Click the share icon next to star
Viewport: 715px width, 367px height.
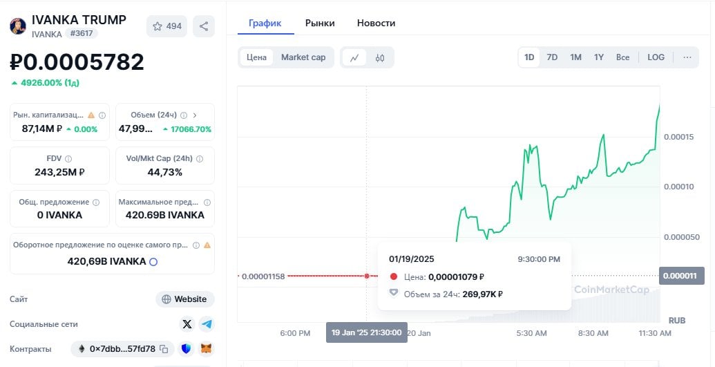(x=204, y=26)
